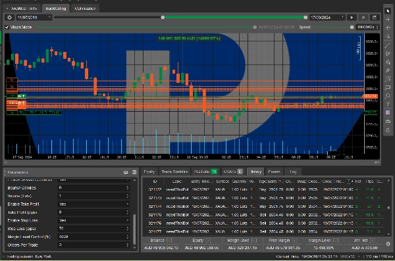Image resolution: width=395 pixels, height=261 pixels.
Task: Select the cursor pointer tool in drawing toolbar
Action: click(388, 11)
